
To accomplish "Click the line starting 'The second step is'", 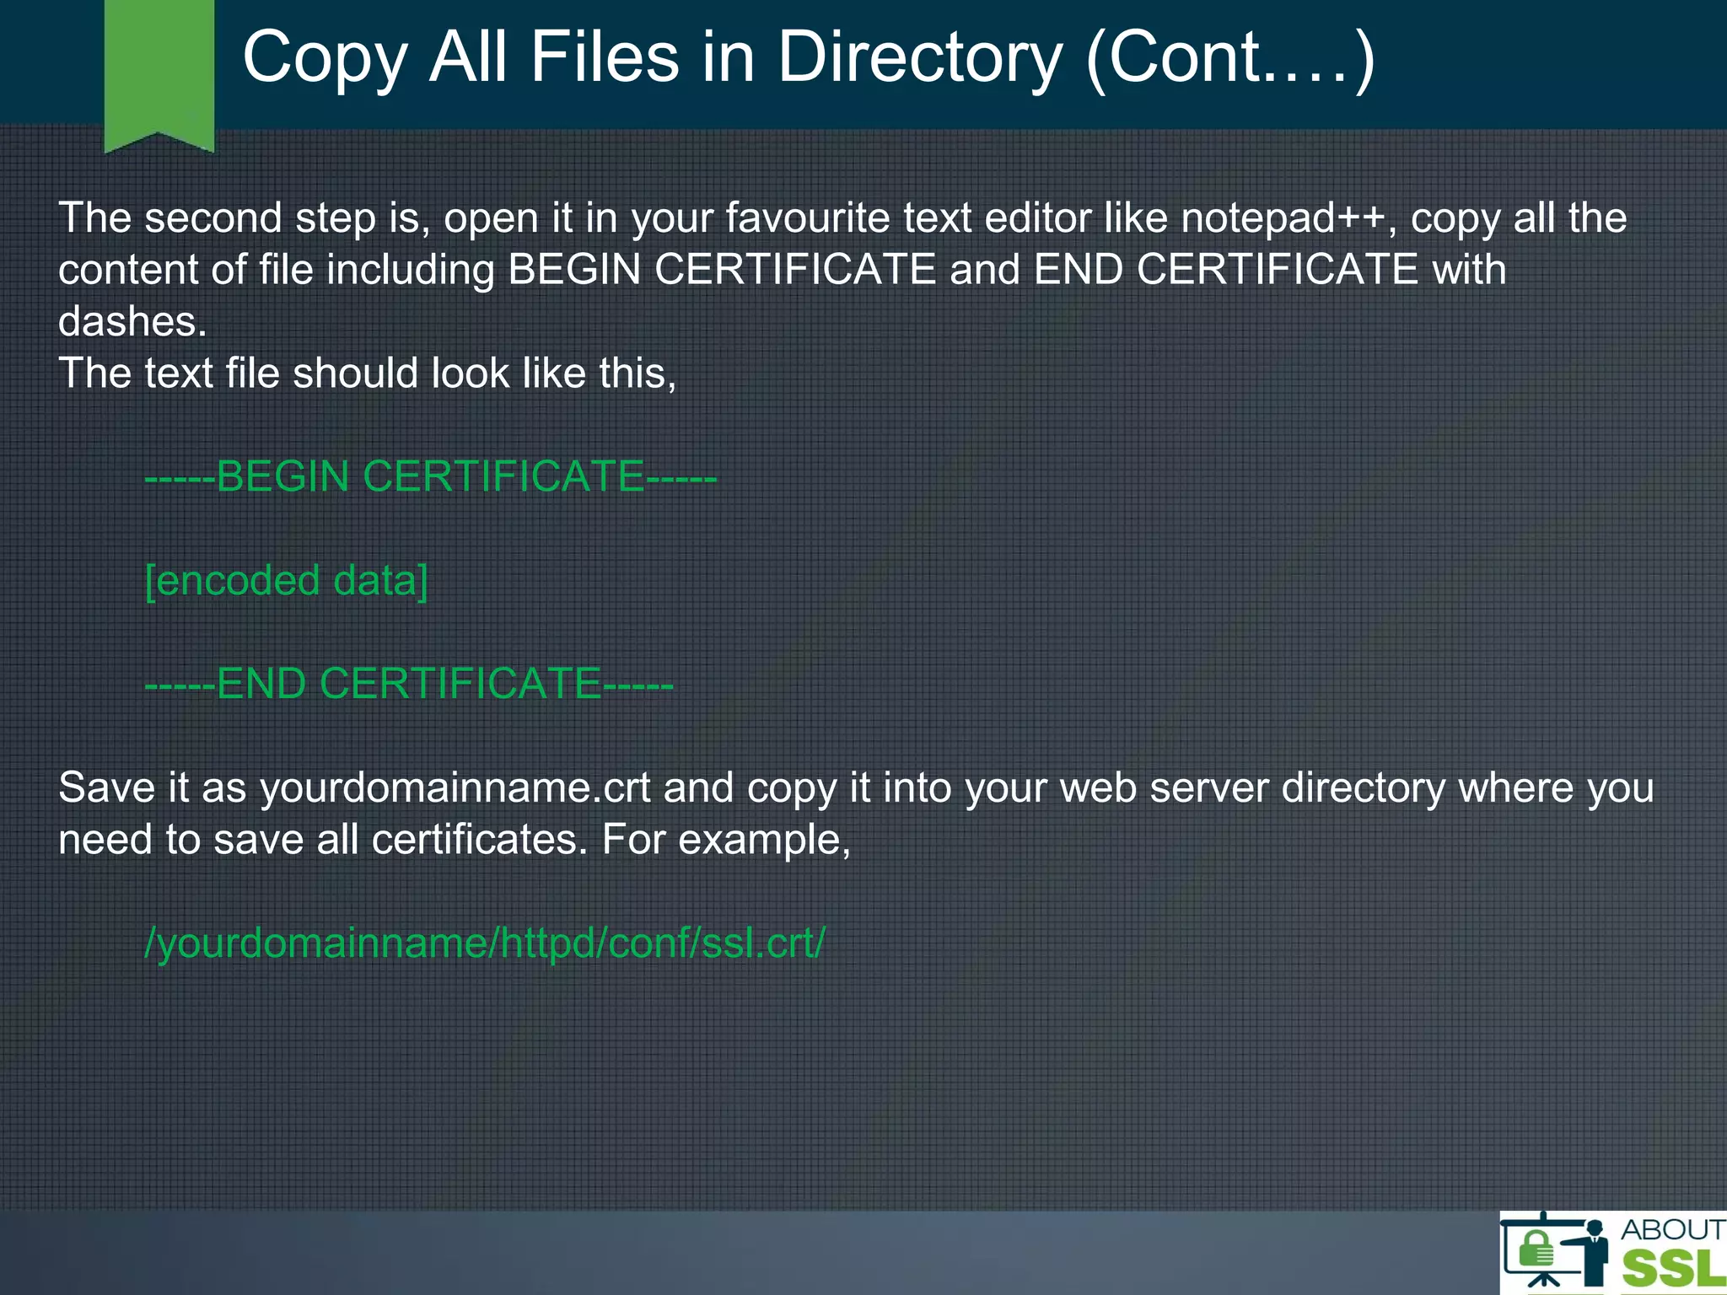I will (842, 218).
